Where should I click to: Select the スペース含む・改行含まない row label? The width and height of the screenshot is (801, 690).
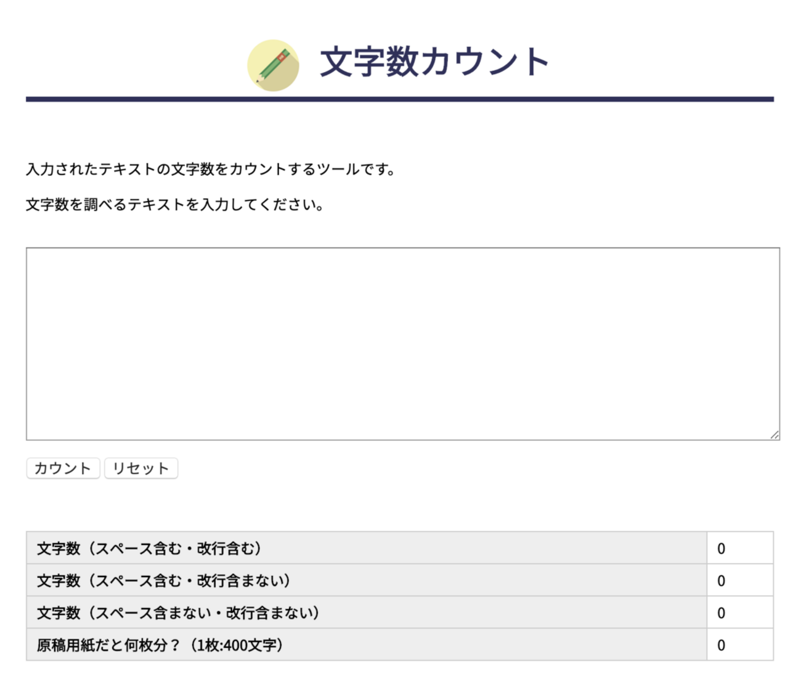[x=163, y=580]
